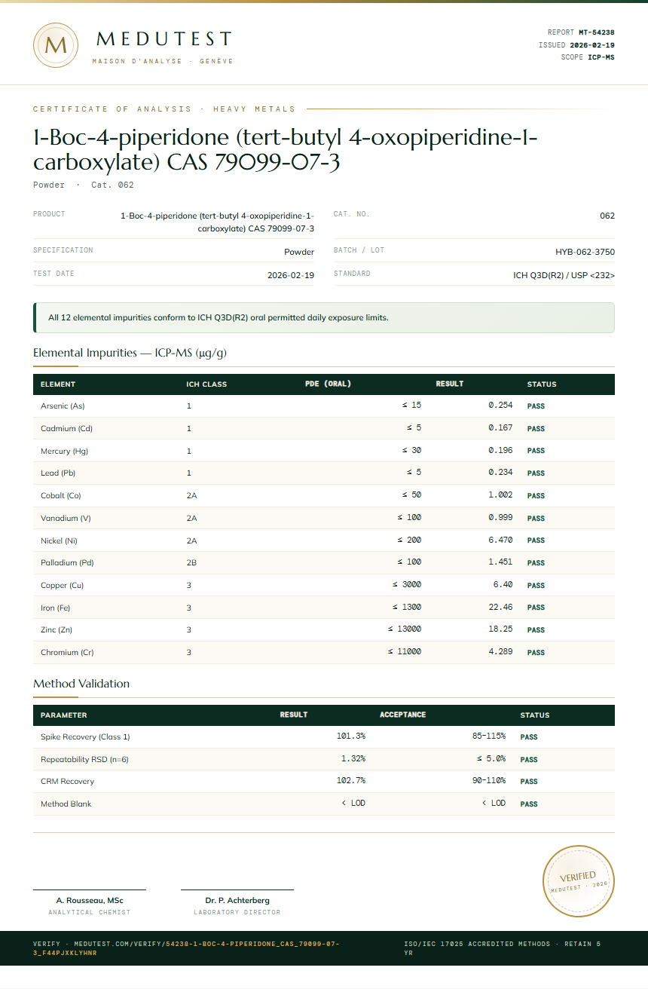
Task: Select the Vanadium (V) row label
Action: click(x=66, y=518)
